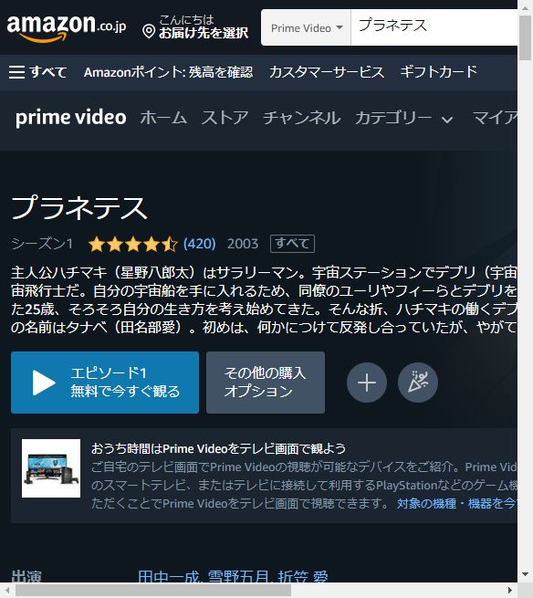Open the チャンネル tab

301,118
